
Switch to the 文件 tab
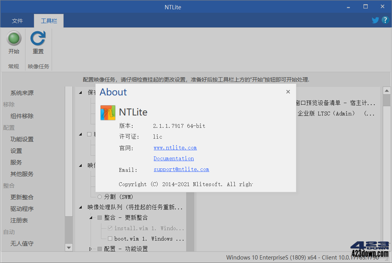coord(18,20)
